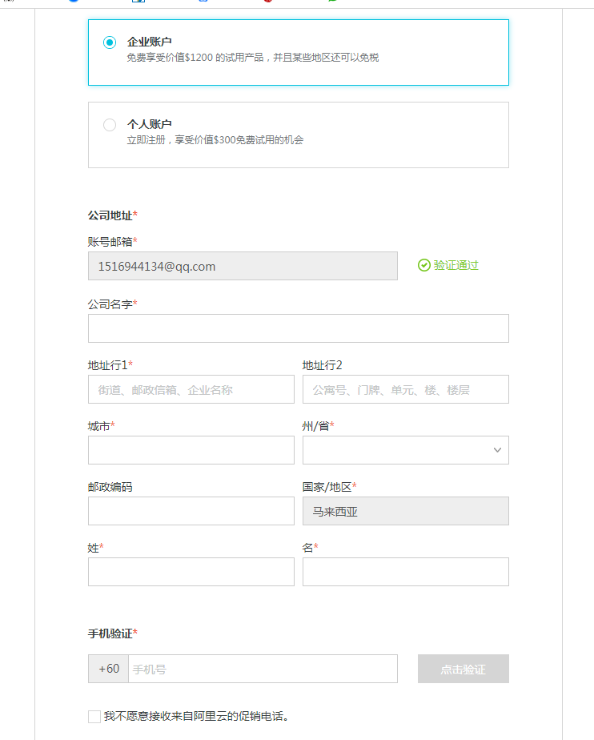This screenshot has width=594, height=740.
Task: Click the 地址行2 apartment number field
Action: click(405, 389)
